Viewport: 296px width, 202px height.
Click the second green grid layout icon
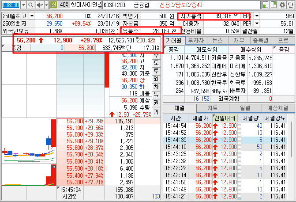point(274,5)
